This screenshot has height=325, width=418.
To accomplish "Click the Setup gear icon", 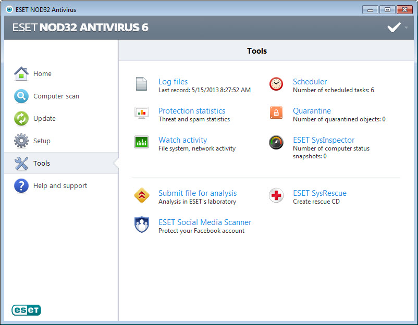I will tap(21, 141).
